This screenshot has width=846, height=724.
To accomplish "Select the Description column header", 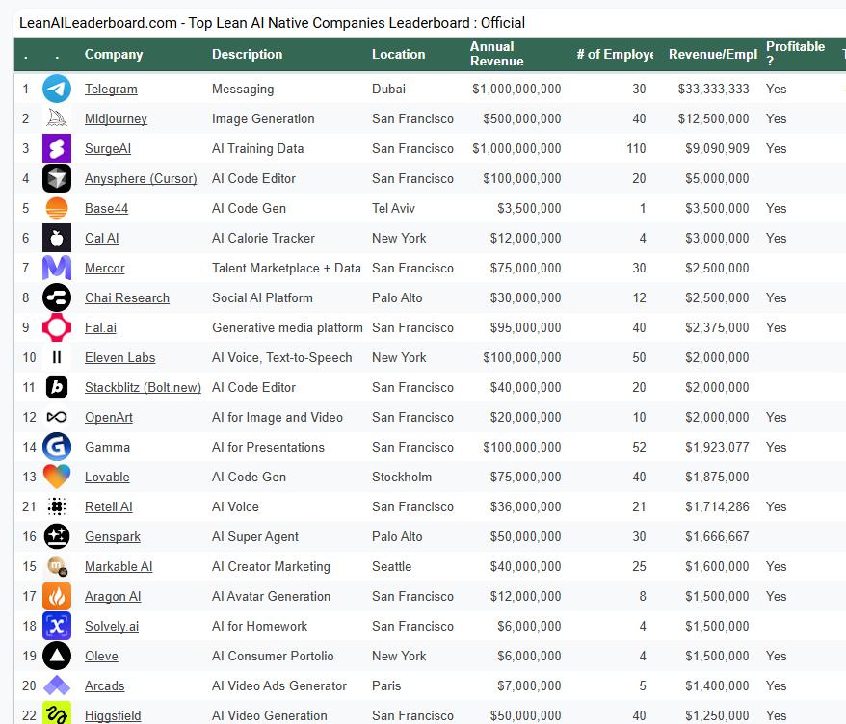I will pos(248,54).
